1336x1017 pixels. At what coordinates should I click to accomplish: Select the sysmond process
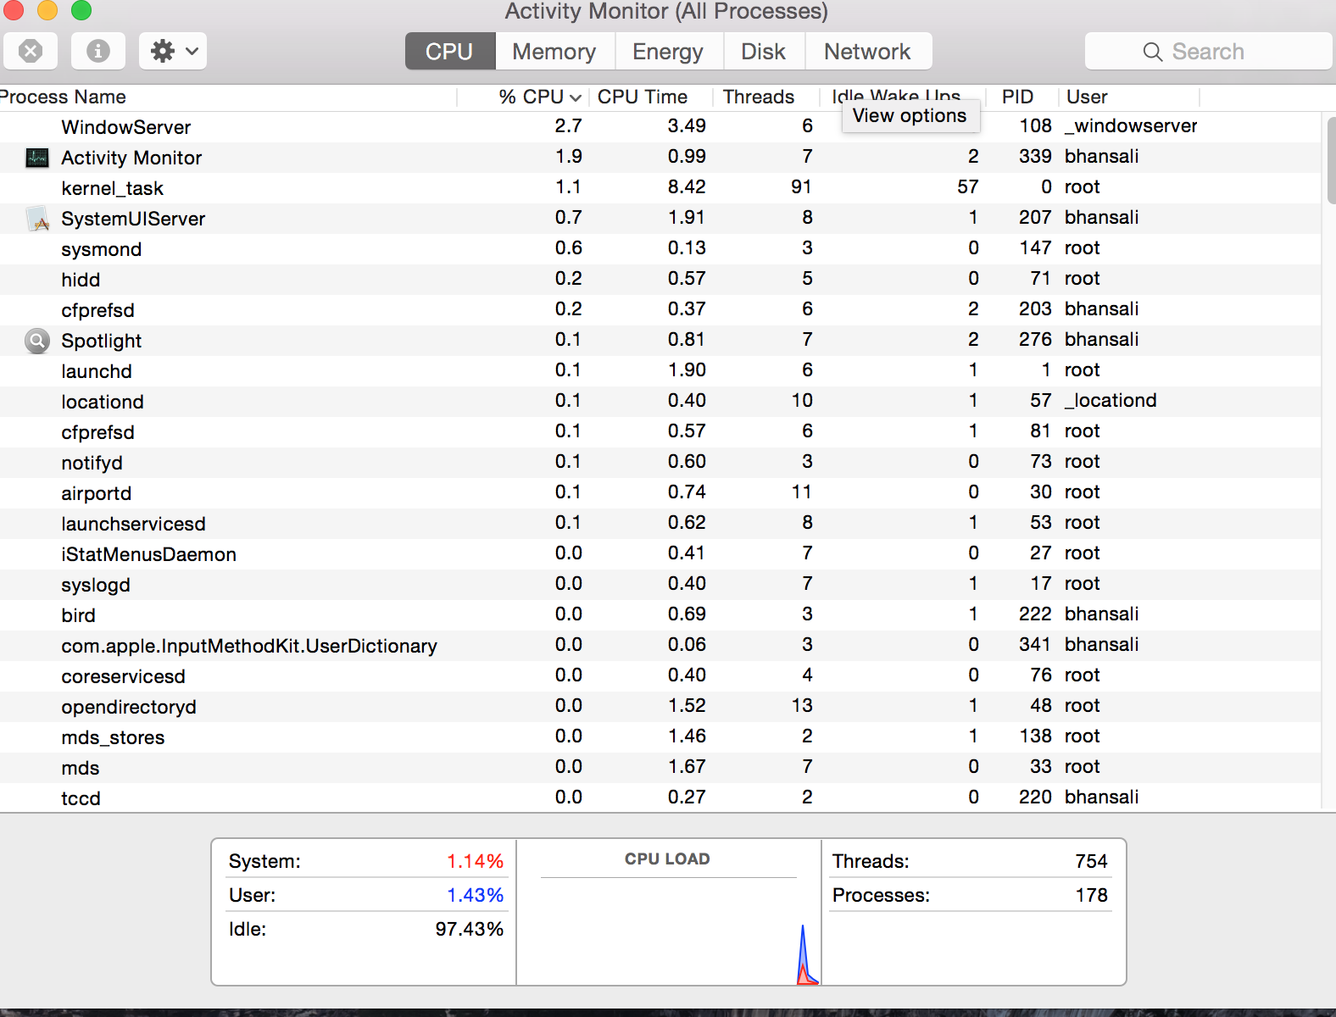coord(660,249)
